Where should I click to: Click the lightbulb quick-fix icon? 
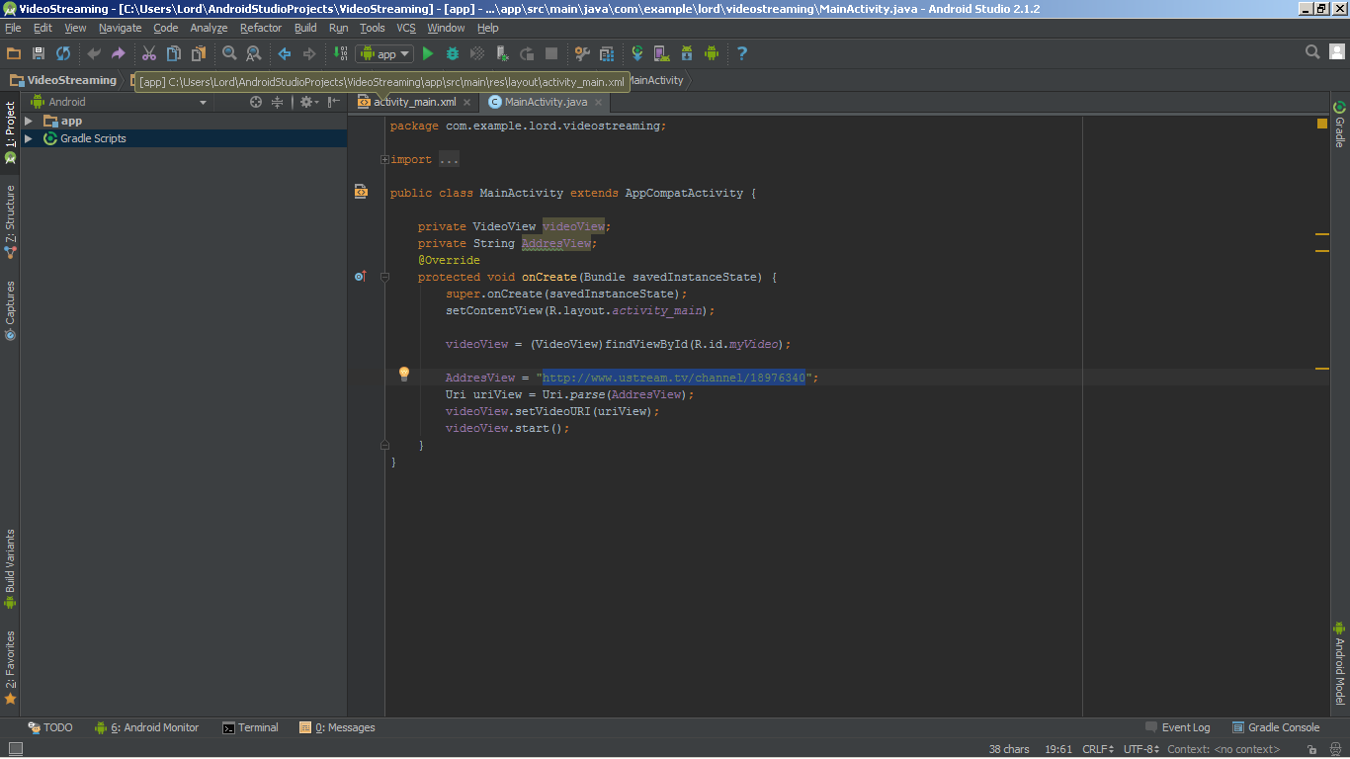(x=404, y=374)
